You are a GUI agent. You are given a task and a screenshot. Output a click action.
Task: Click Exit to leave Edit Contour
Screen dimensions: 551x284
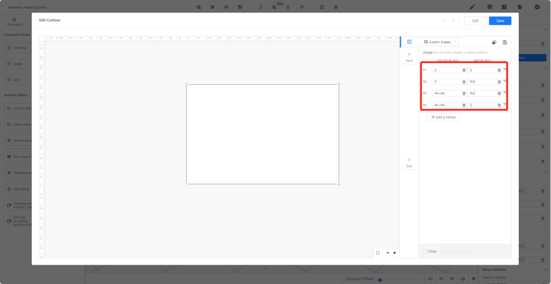coord(475,20)
